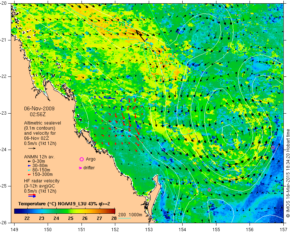The image size is (291, 233).
Task: Click the black altimetric velocity scale arrow
Action: (32, 148)
